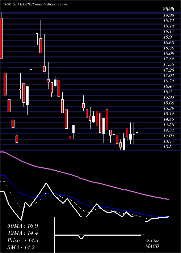
Task: Click the 19.98 price axis label
Action: pyautogui.click(x=169, y=15)
